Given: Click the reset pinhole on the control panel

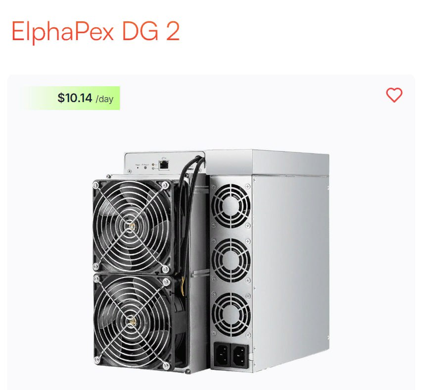Looking at the screenshot, I should tap(138, 167).
